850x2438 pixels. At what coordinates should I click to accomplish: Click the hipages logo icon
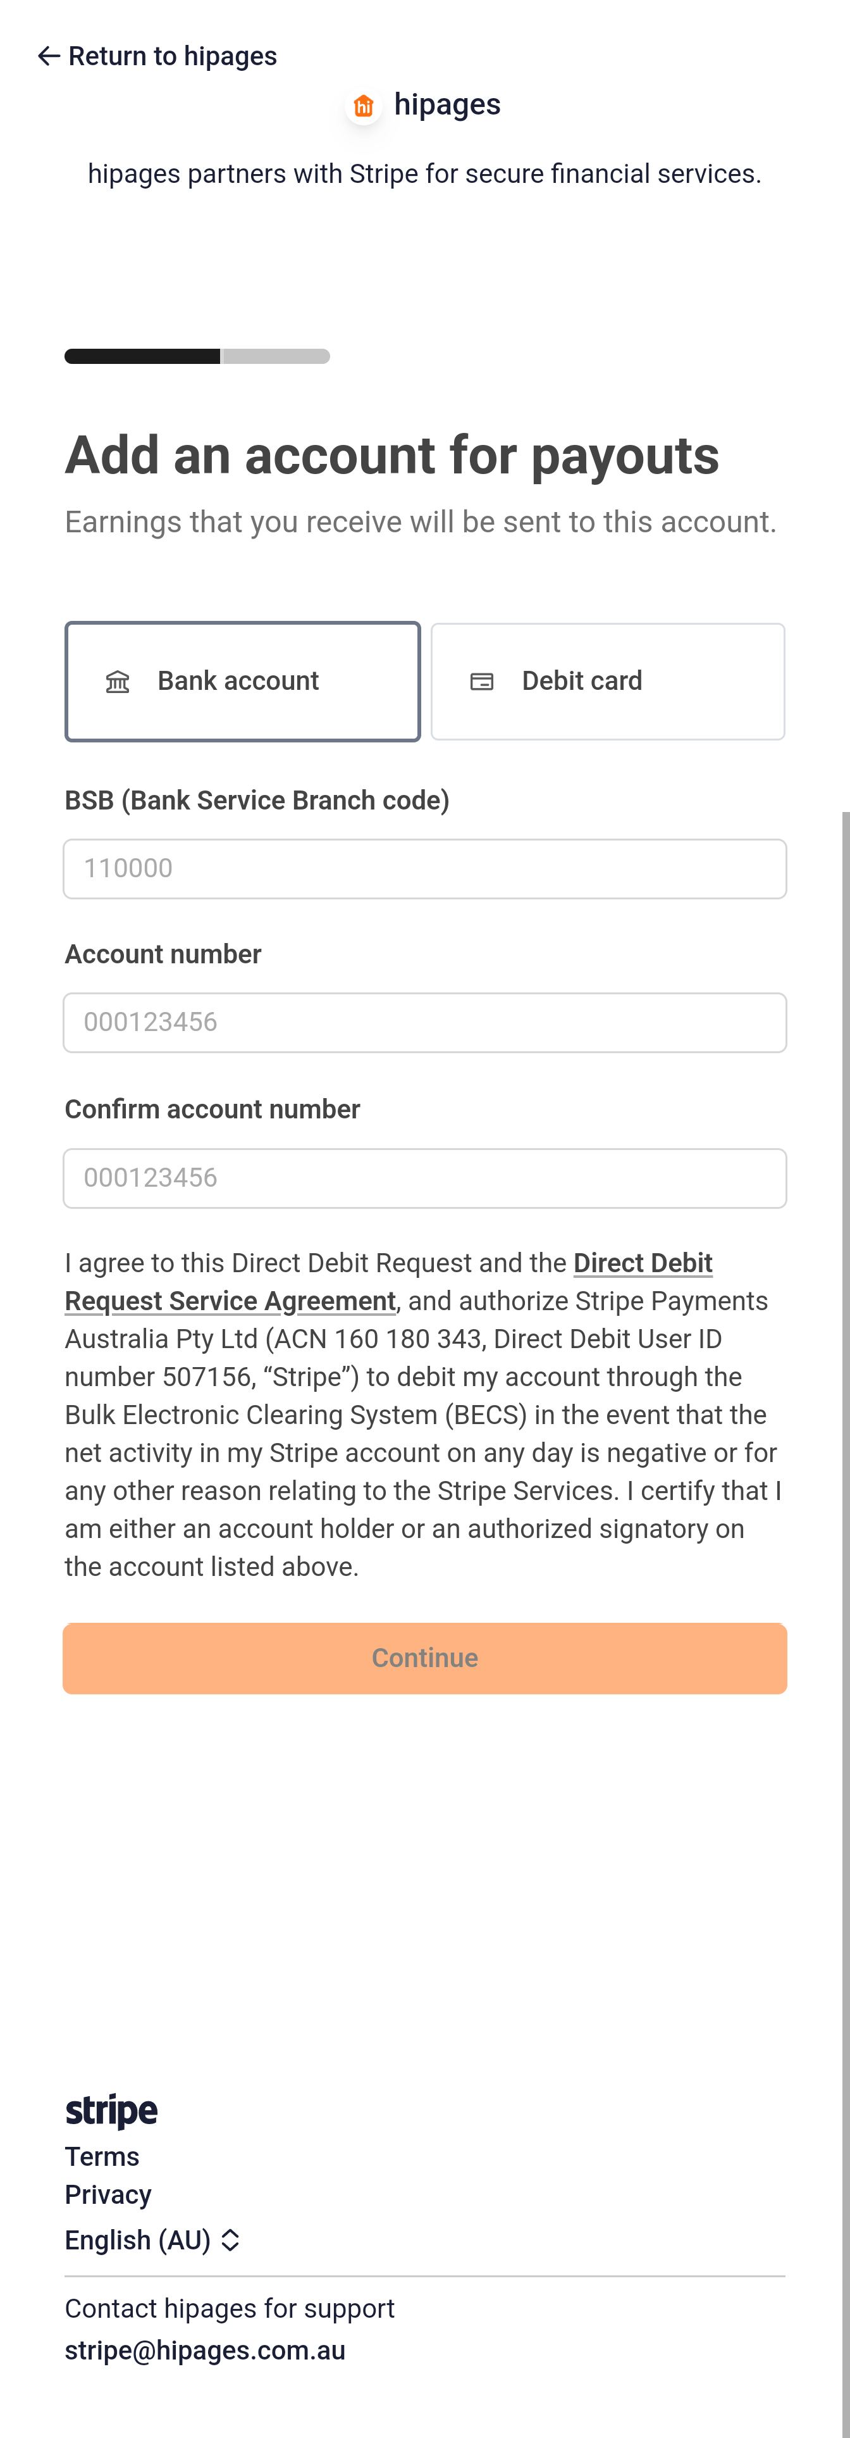[x=363, y=106]
